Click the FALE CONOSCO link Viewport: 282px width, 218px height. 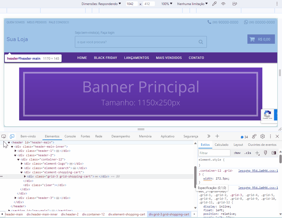coord(59,22)
